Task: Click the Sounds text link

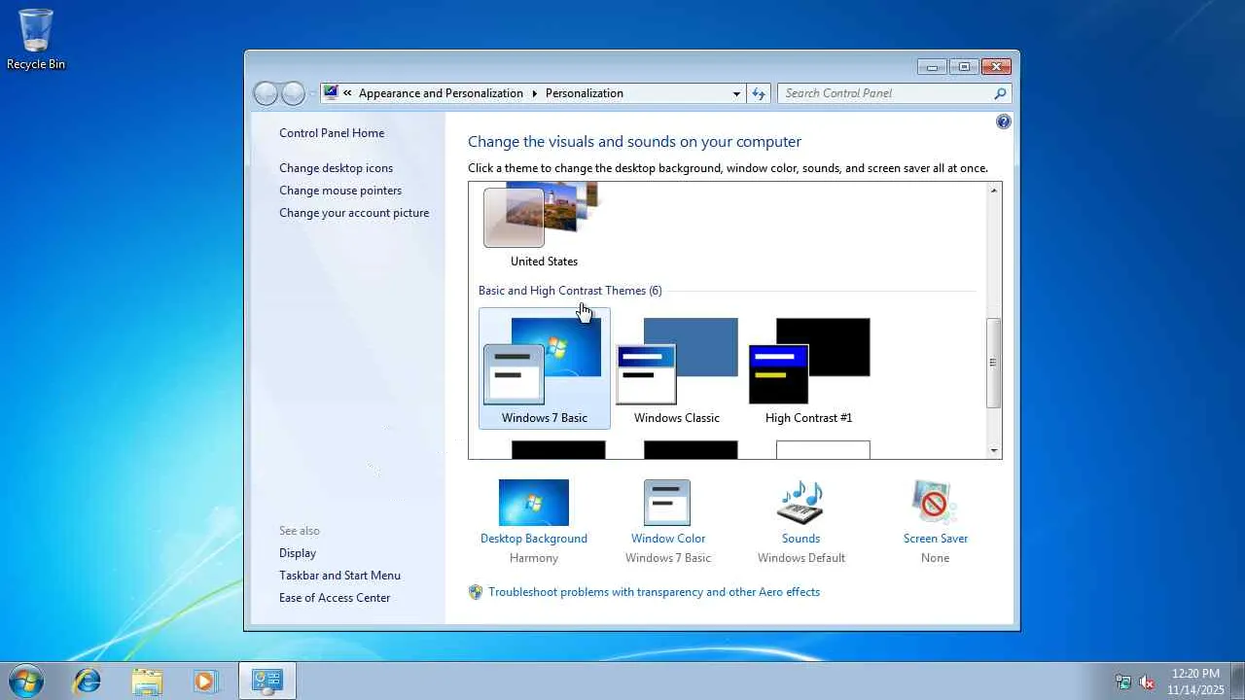Action: pyautogui.click(x=800, y=539)
